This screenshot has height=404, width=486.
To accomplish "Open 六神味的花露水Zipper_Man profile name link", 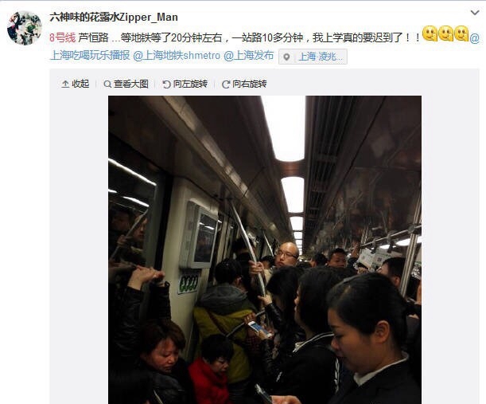I will [x=114, y=17].
